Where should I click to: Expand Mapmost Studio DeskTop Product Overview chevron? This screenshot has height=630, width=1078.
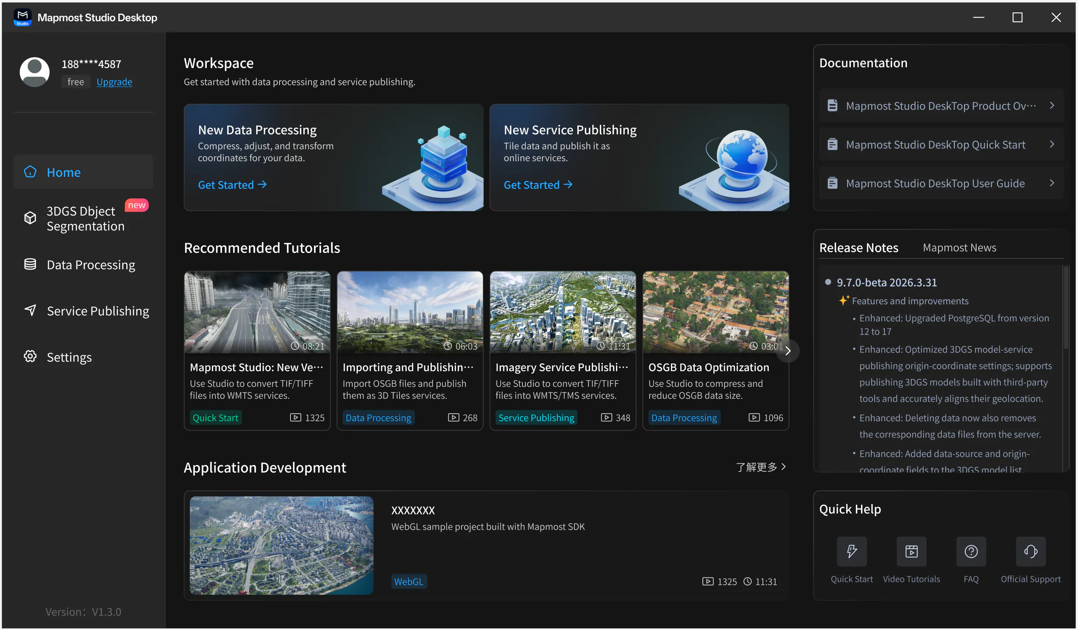(x=1052, y=105)
